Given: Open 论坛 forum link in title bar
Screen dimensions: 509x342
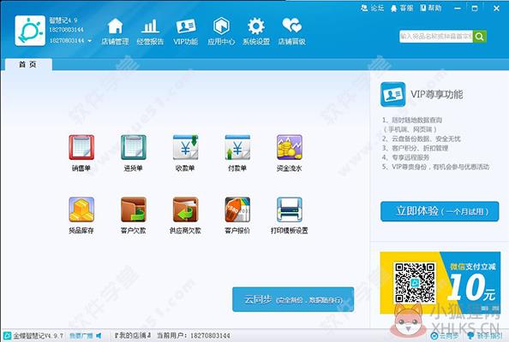Looking at the screenshot, I should click(x=373, y=8).
